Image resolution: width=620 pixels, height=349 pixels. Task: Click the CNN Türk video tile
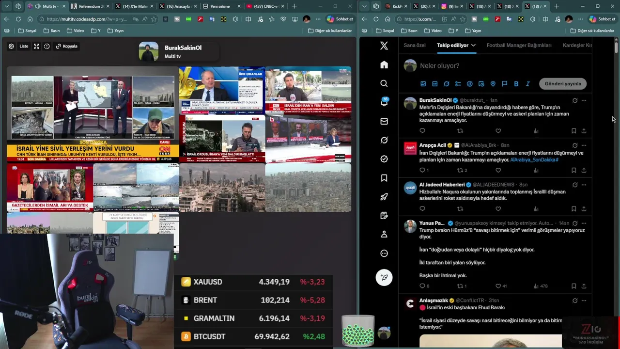pyautogui.click(x=93, y=114)
